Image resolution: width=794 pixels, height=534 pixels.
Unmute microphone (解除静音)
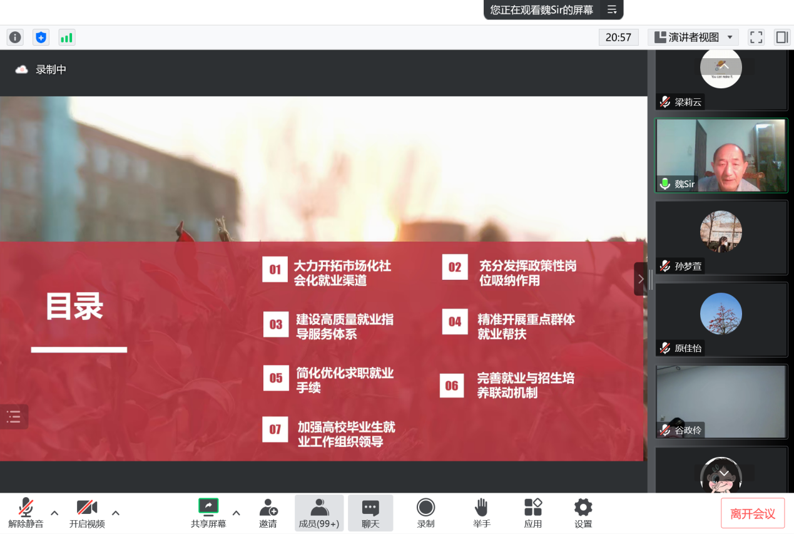click(x=26, y=513)
